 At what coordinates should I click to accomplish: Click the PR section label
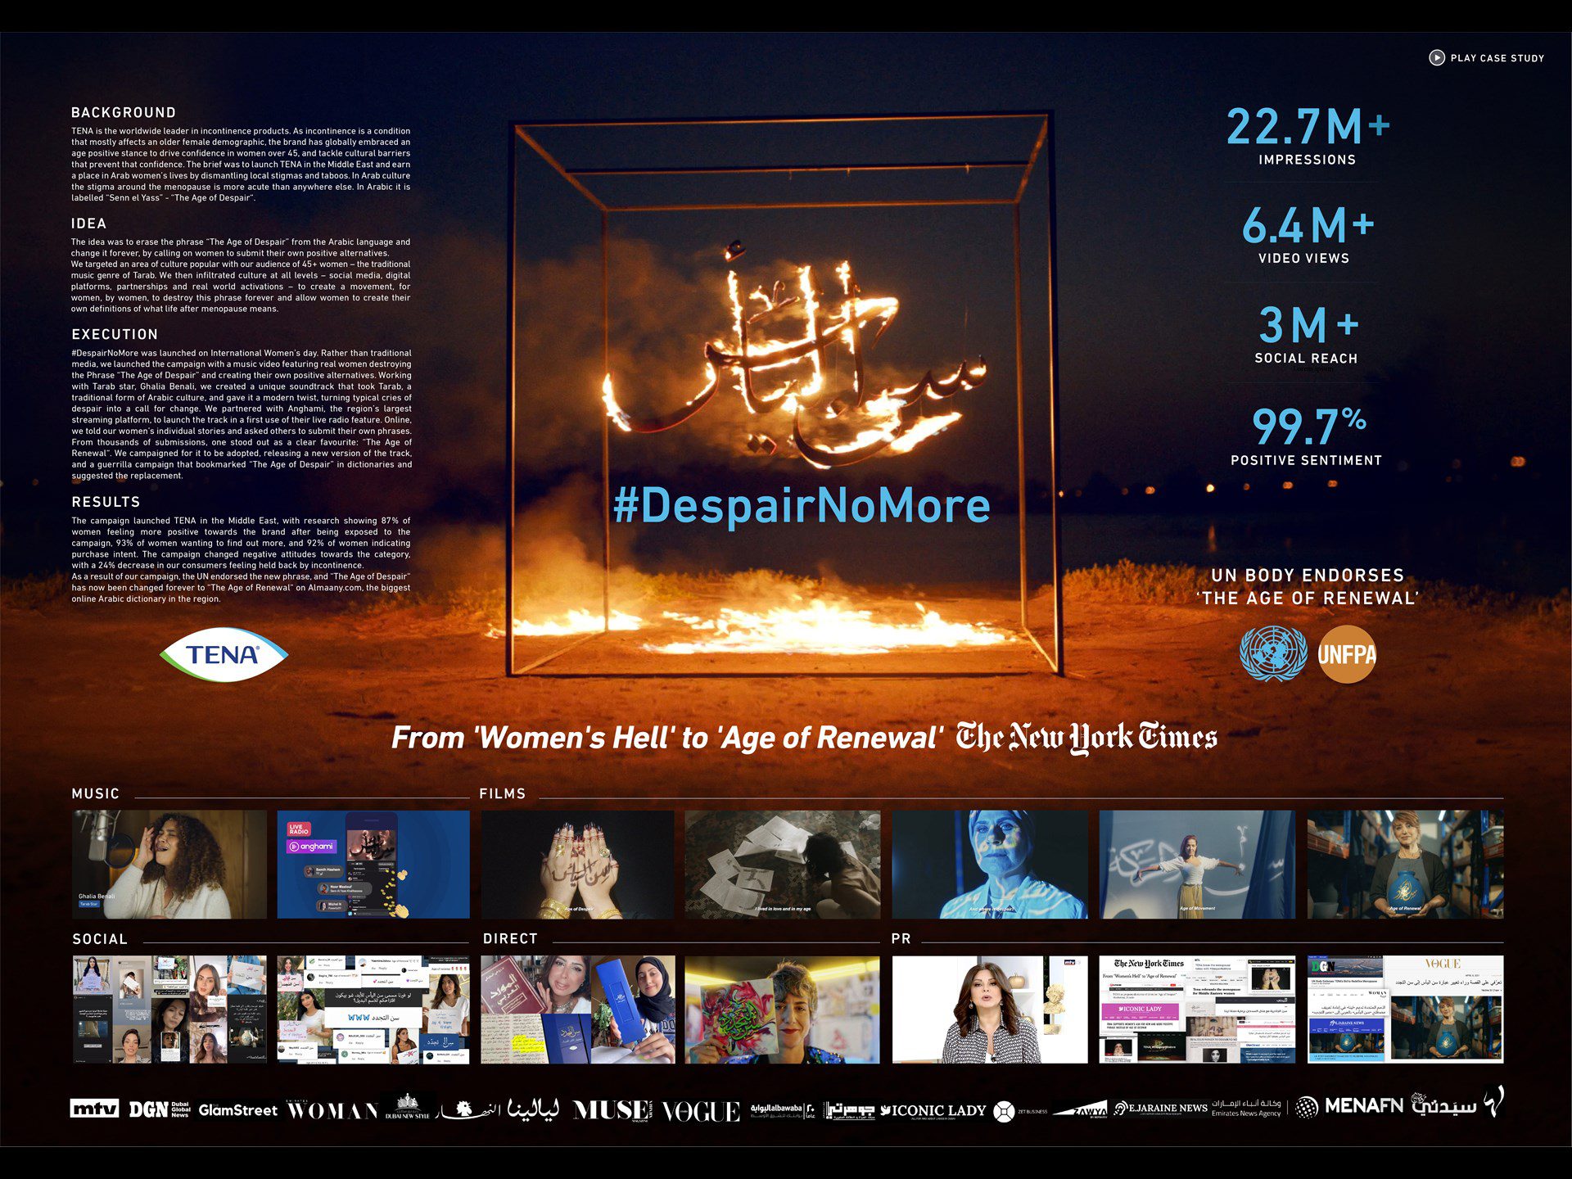(x=901, y=939)
